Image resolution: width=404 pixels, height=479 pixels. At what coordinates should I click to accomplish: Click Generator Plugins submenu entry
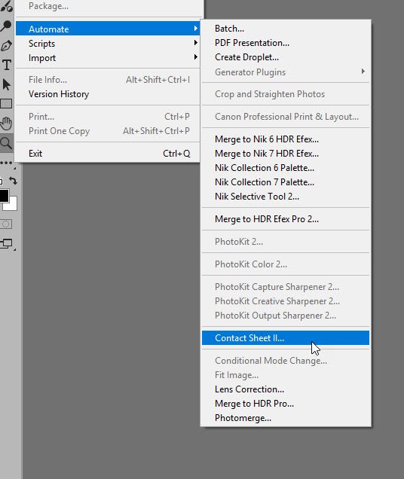[286, 72]
